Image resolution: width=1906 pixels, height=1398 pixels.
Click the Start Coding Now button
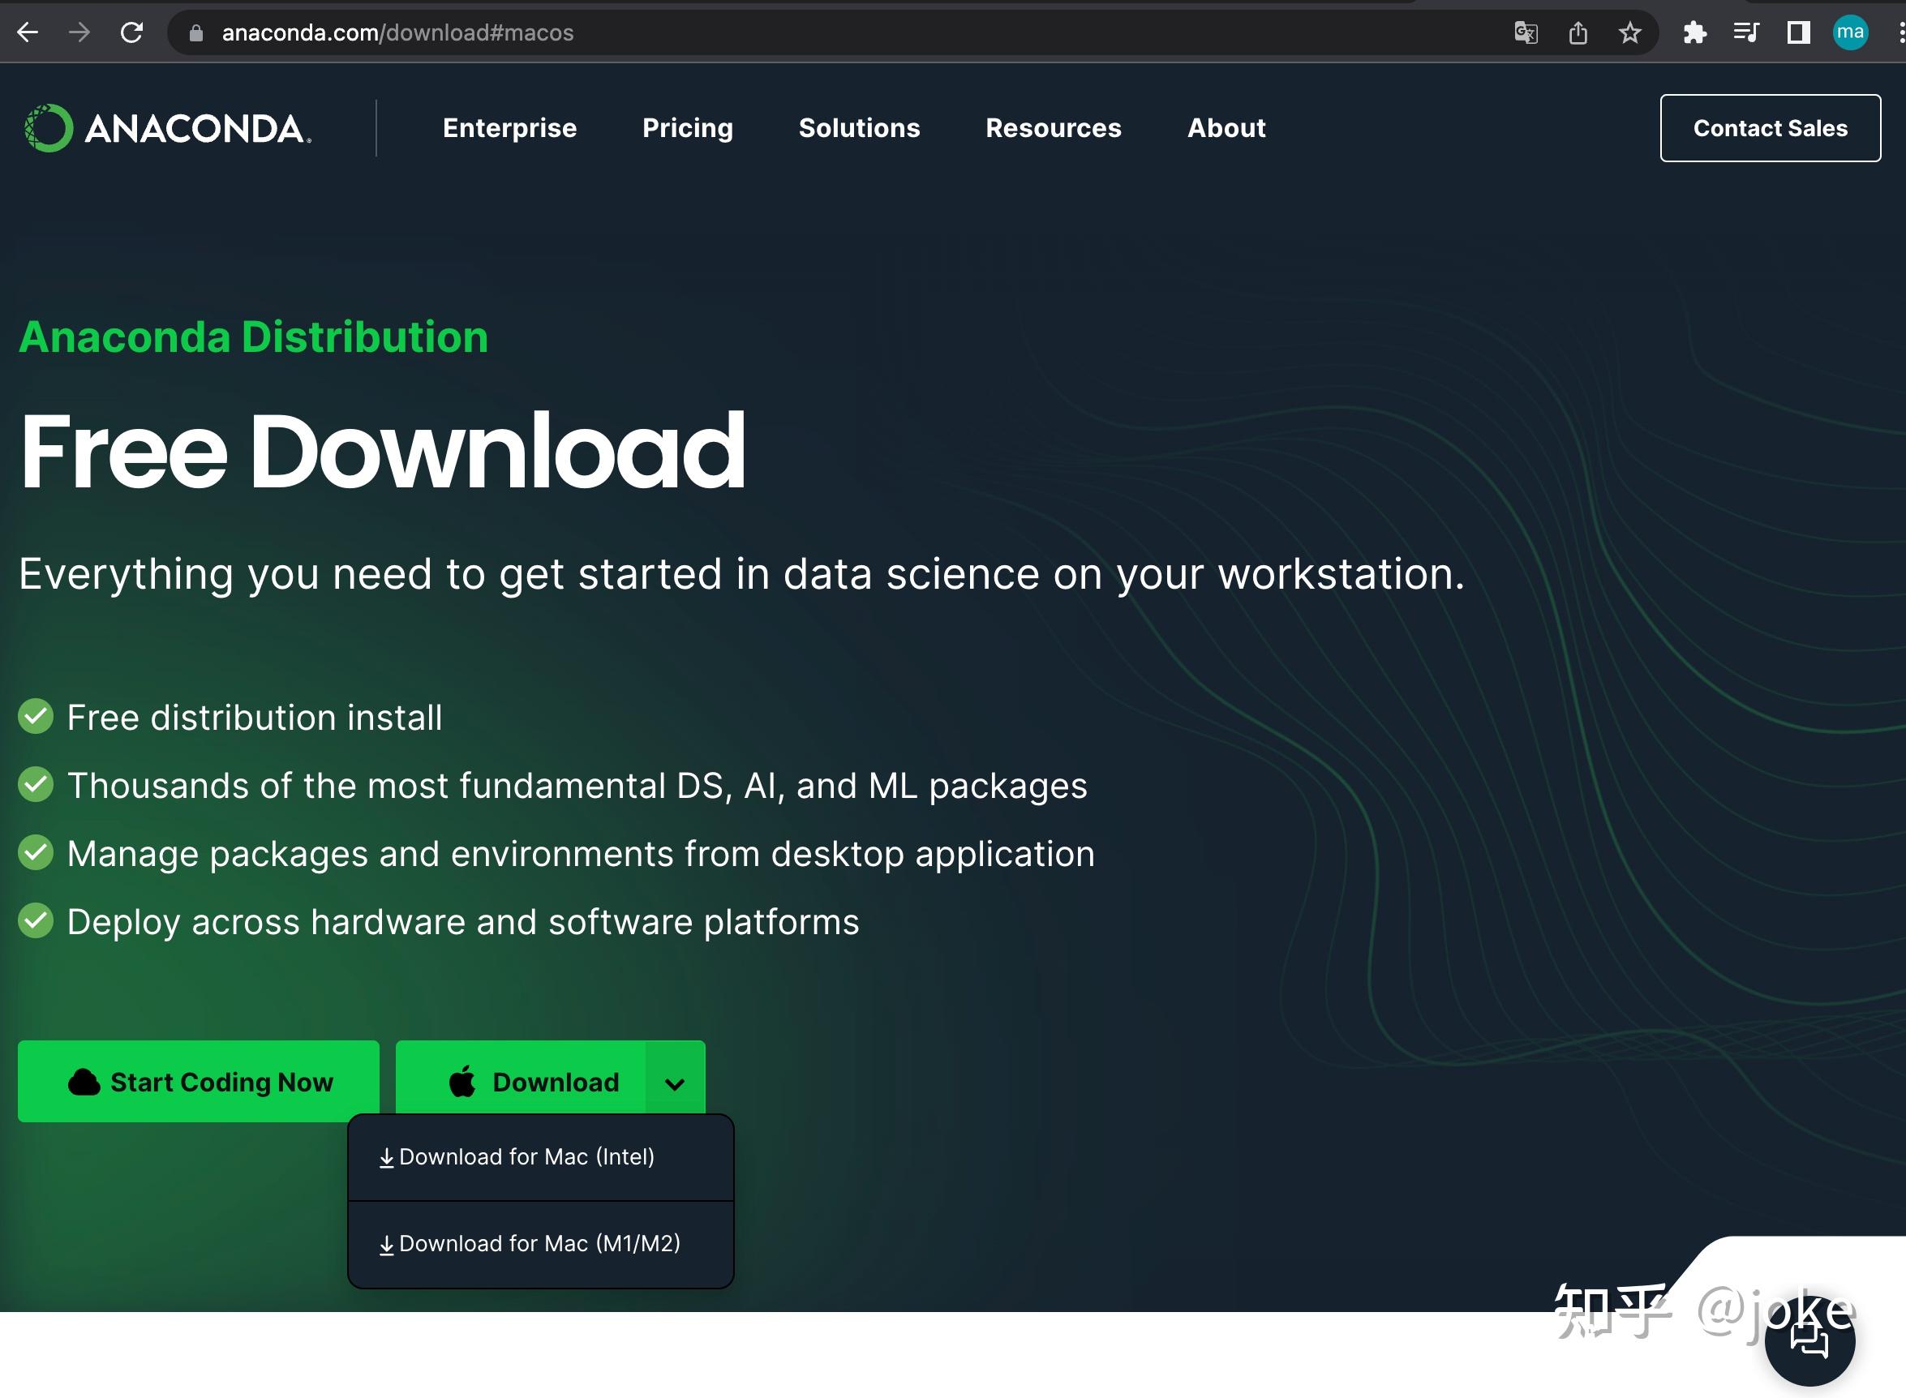pyautogui.click(x=199, y=1082)
